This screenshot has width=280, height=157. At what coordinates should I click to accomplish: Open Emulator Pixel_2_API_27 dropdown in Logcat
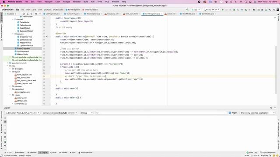[x=22, y=113]
